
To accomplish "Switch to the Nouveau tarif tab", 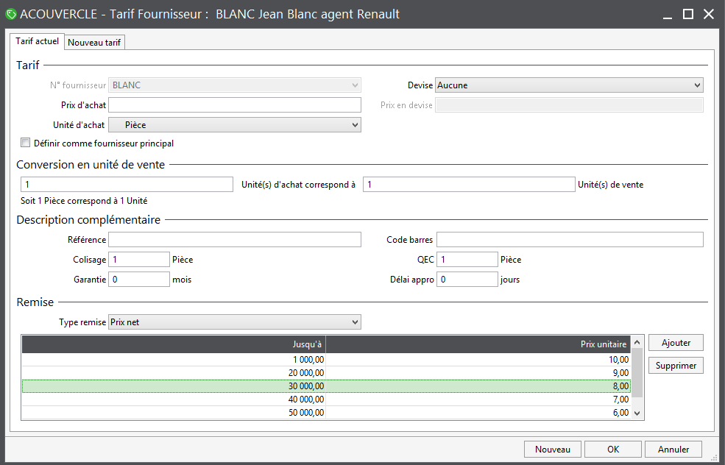I will [x=95, y=43].
